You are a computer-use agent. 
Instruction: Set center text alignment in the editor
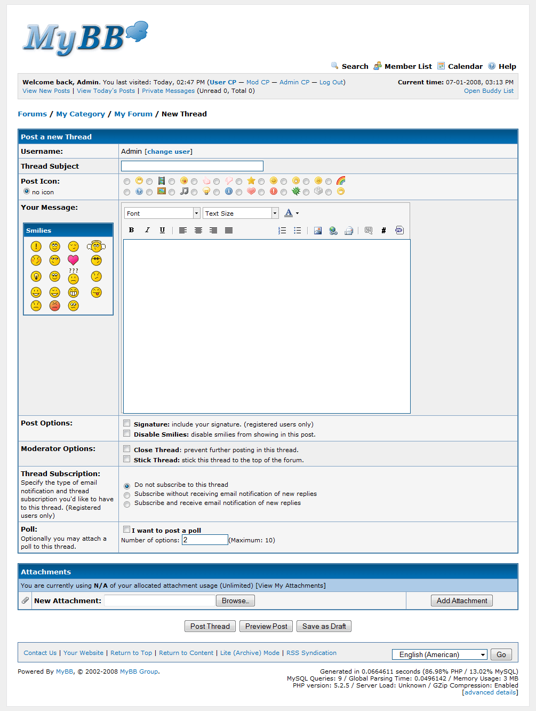click(198, 230)
